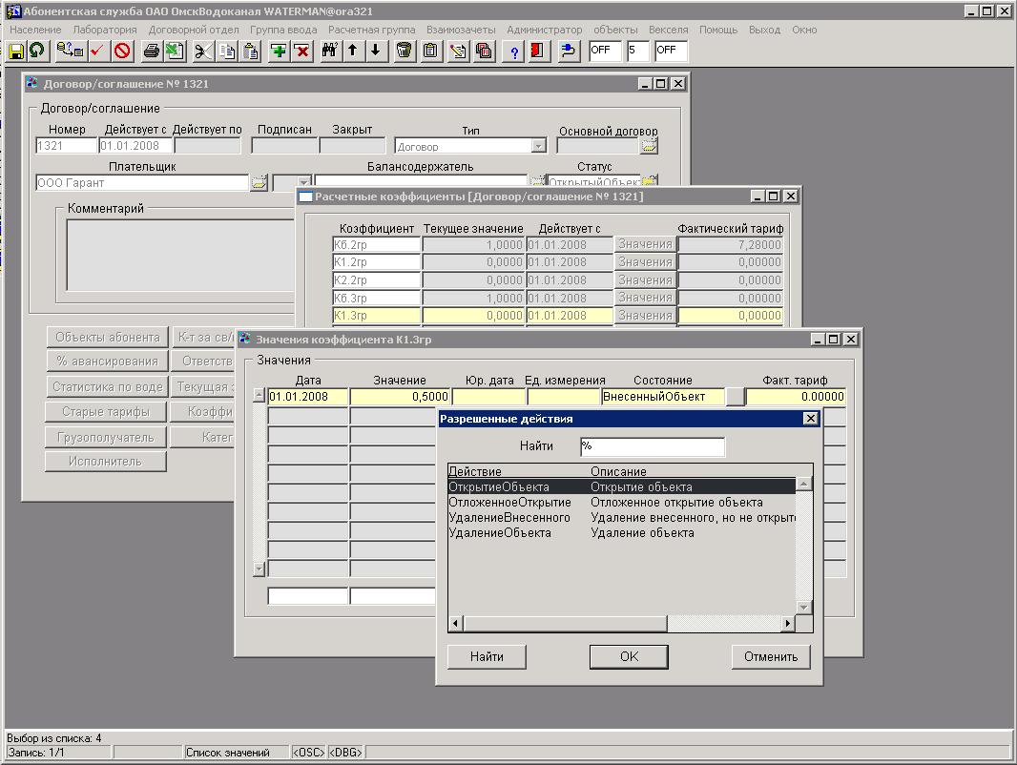
Task: Open the list button beside ВнесенныйОбъект state
Action: (x=735, y=397)
